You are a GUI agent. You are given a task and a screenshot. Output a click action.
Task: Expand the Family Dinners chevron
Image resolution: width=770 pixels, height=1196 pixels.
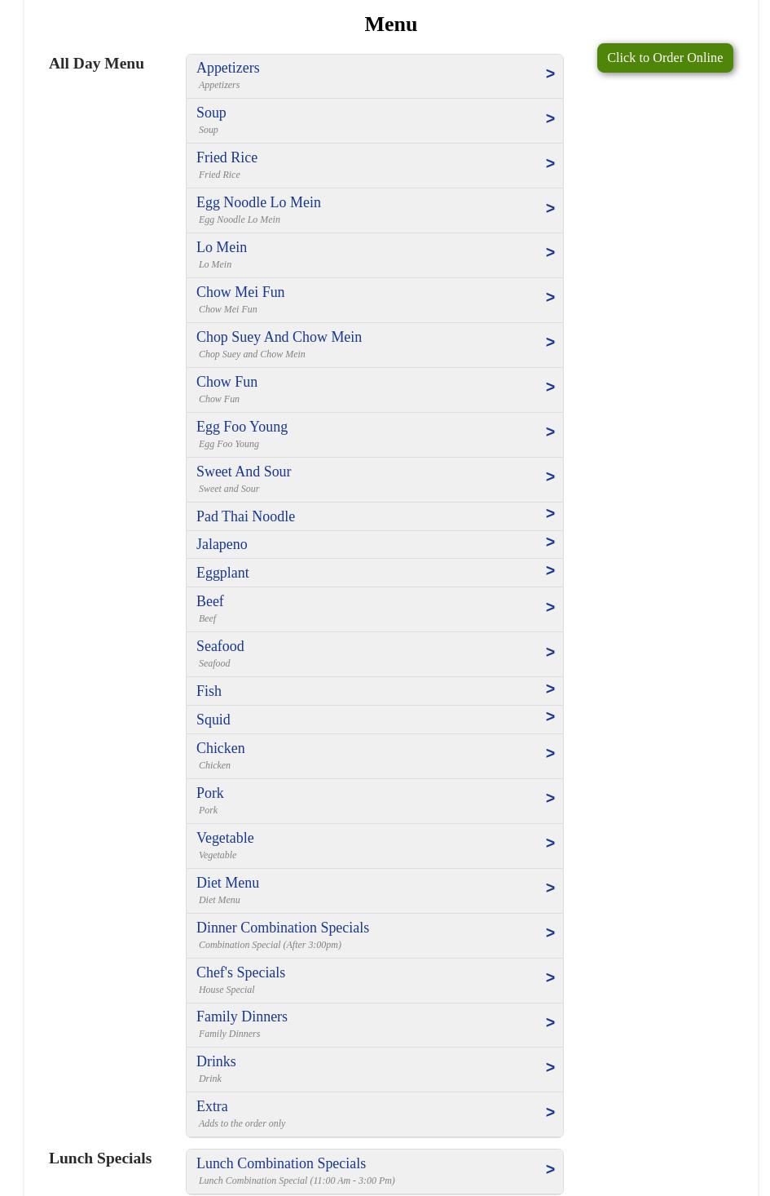[x=550, y=1023]
